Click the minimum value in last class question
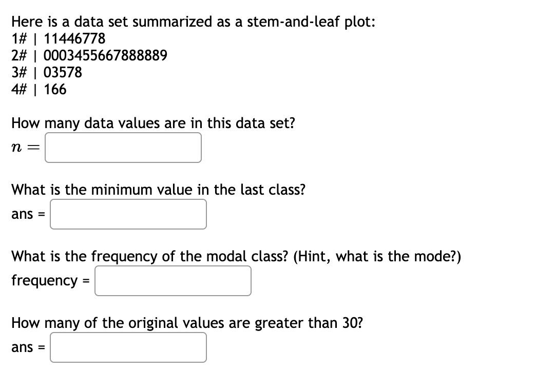Screen dimensions: 535x373 pos(158,190)
